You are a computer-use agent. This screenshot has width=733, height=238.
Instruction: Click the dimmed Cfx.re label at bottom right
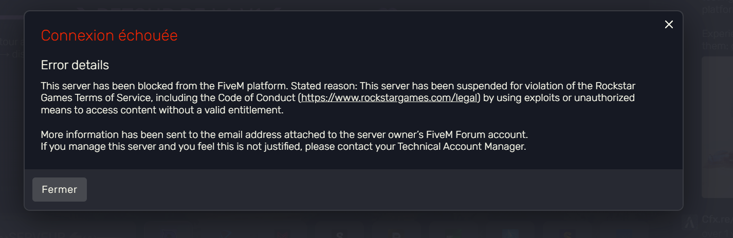tap(716, 221)
